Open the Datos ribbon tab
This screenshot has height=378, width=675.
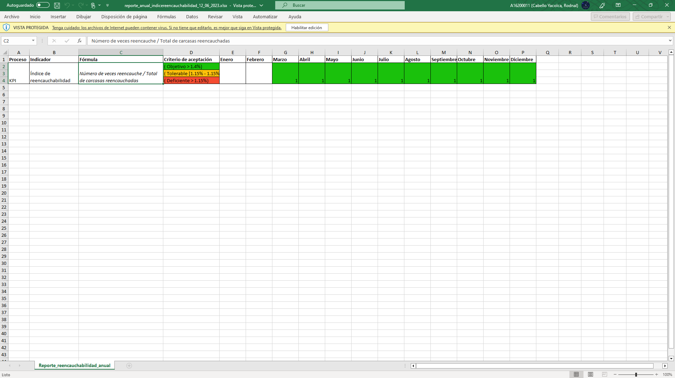pyautogui.click(x=192, y=17)
